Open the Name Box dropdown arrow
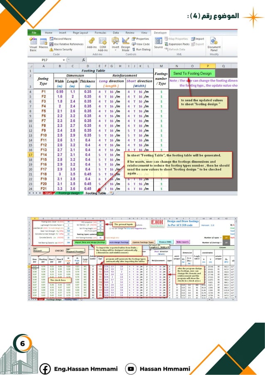 coord(64,60)
